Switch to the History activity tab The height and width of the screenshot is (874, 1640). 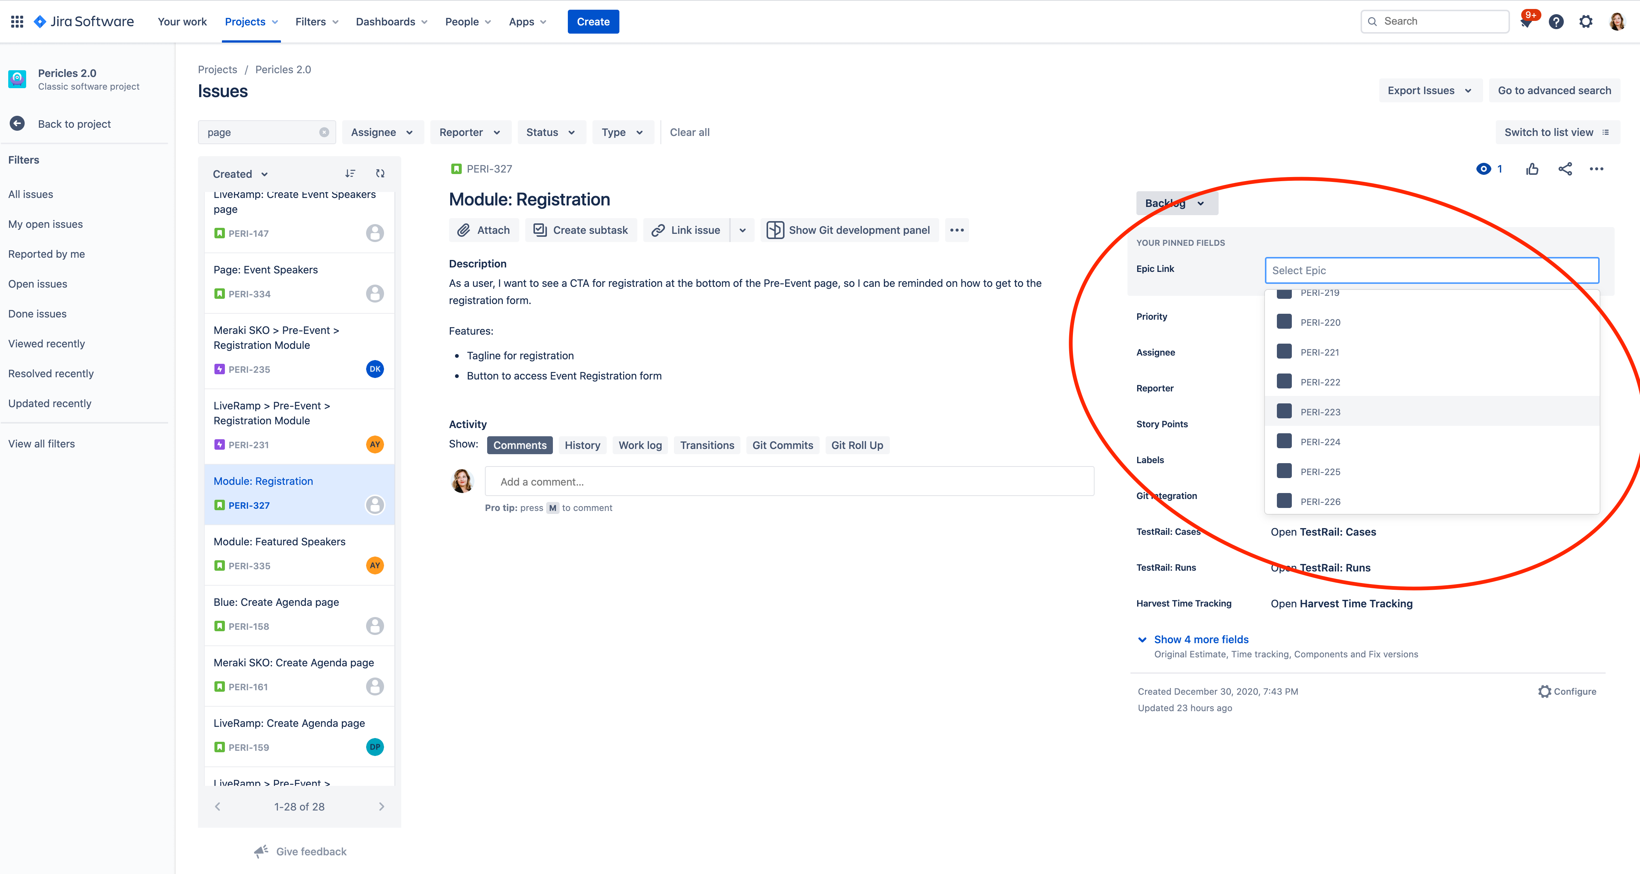[x=582, y=445]
